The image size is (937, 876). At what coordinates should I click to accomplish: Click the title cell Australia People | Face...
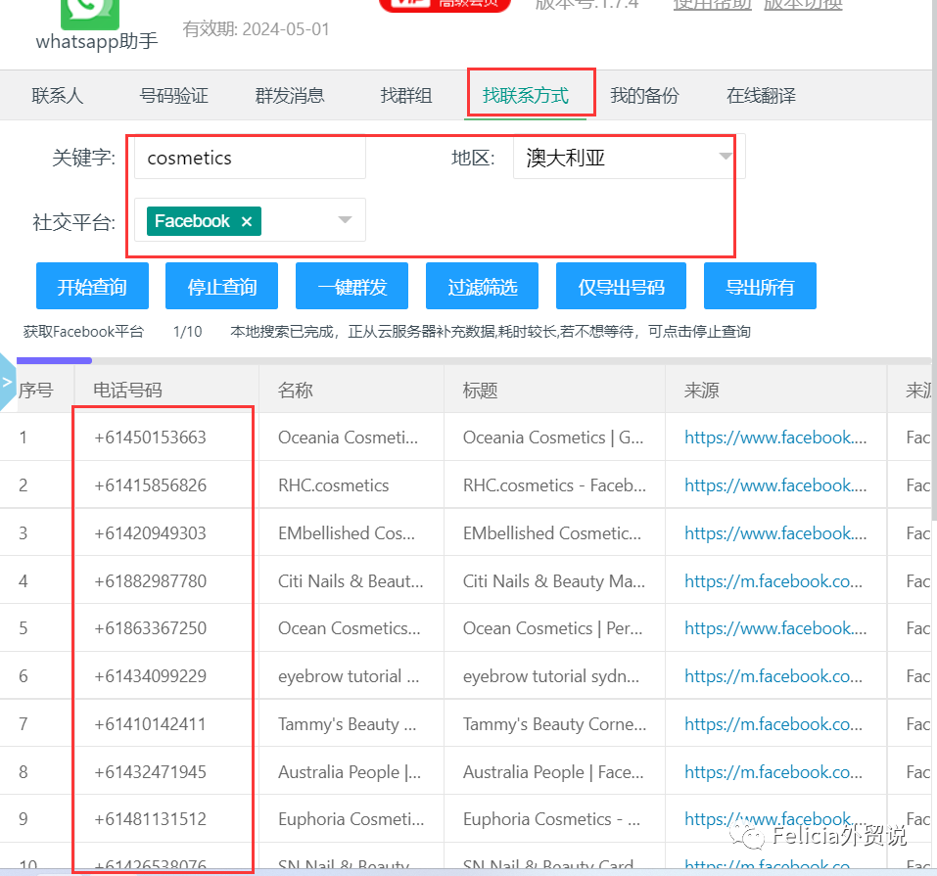(553, 771)
